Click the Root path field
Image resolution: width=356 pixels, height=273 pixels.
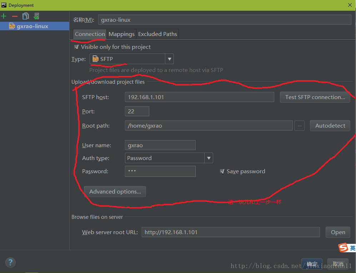point(209,125)
